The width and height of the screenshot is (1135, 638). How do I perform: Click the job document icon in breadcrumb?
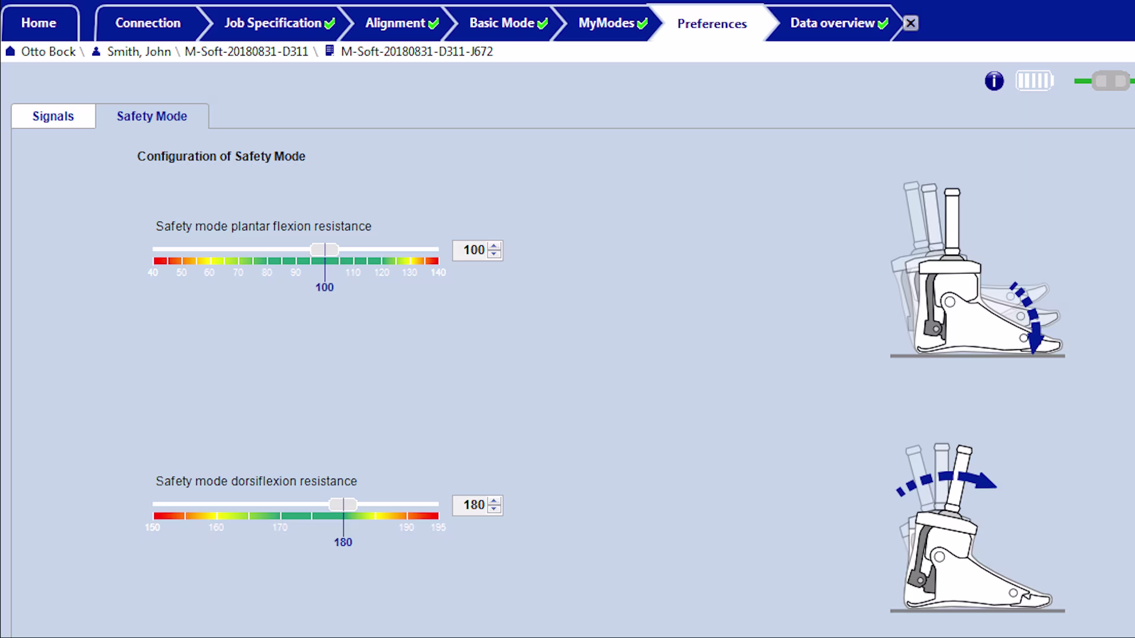(330, 51)
